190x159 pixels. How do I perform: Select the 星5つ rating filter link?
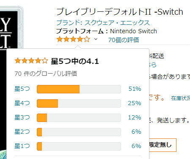pyautogui.click(x=22, y=89)
